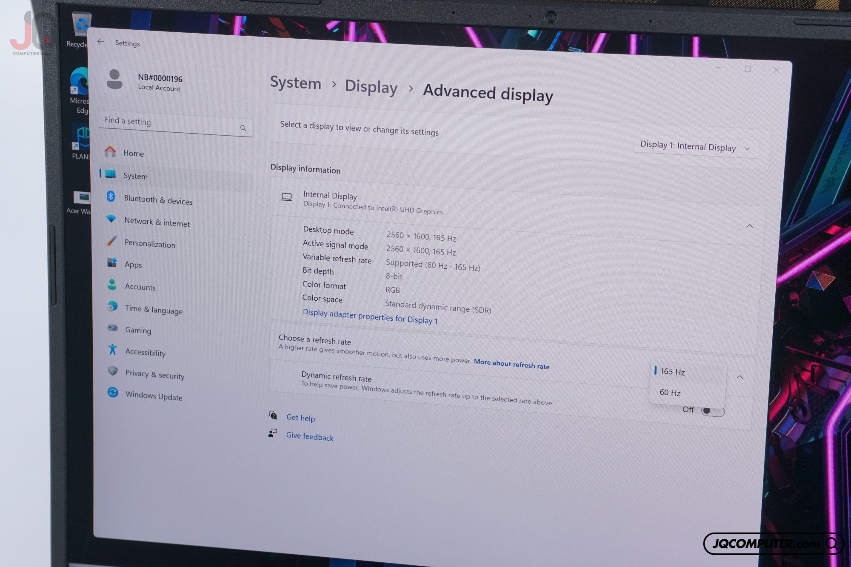This screenshot has width=851, height=567.
Task: Maximize the Settings window
Action: pos(748,69)
